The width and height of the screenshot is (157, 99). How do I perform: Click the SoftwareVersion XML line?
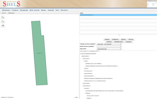pos(95,81)
